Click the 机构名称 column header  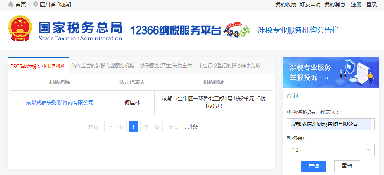(x=60, y=82)
